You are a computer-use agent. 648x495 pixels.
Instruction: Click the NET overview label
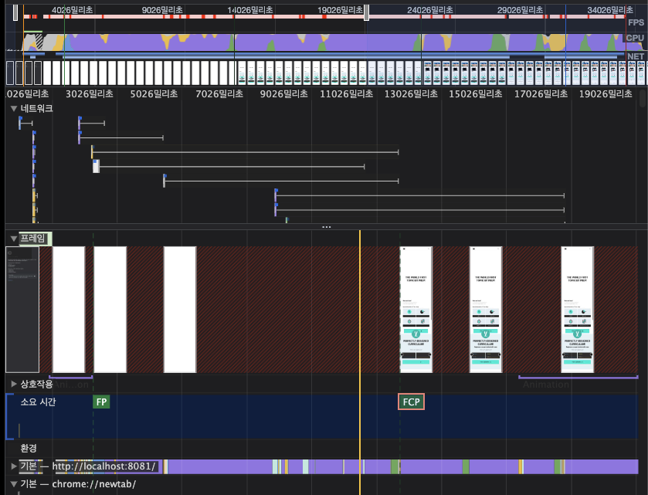pyautogui.click(x=635, y=56)
